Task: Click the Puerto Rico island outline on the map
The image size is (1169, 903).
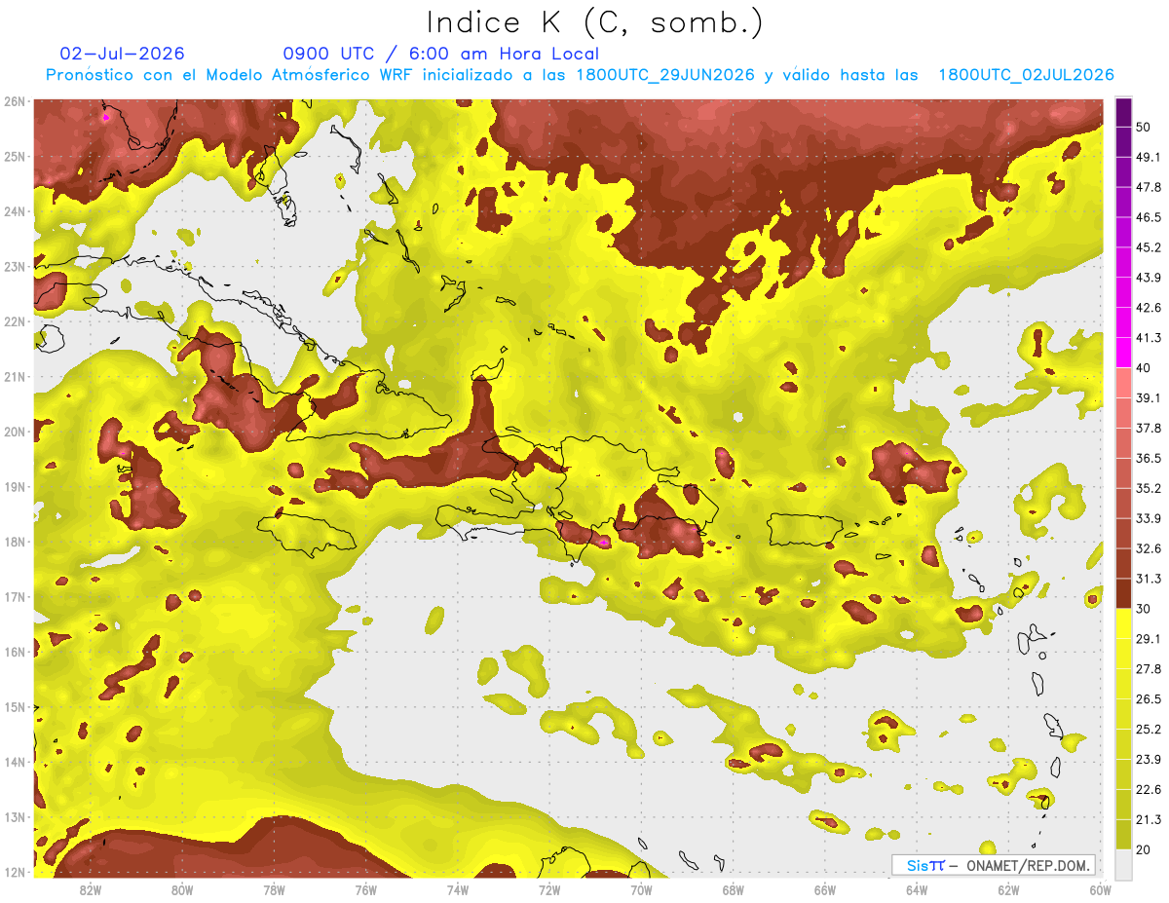Action: click(807, 529)
